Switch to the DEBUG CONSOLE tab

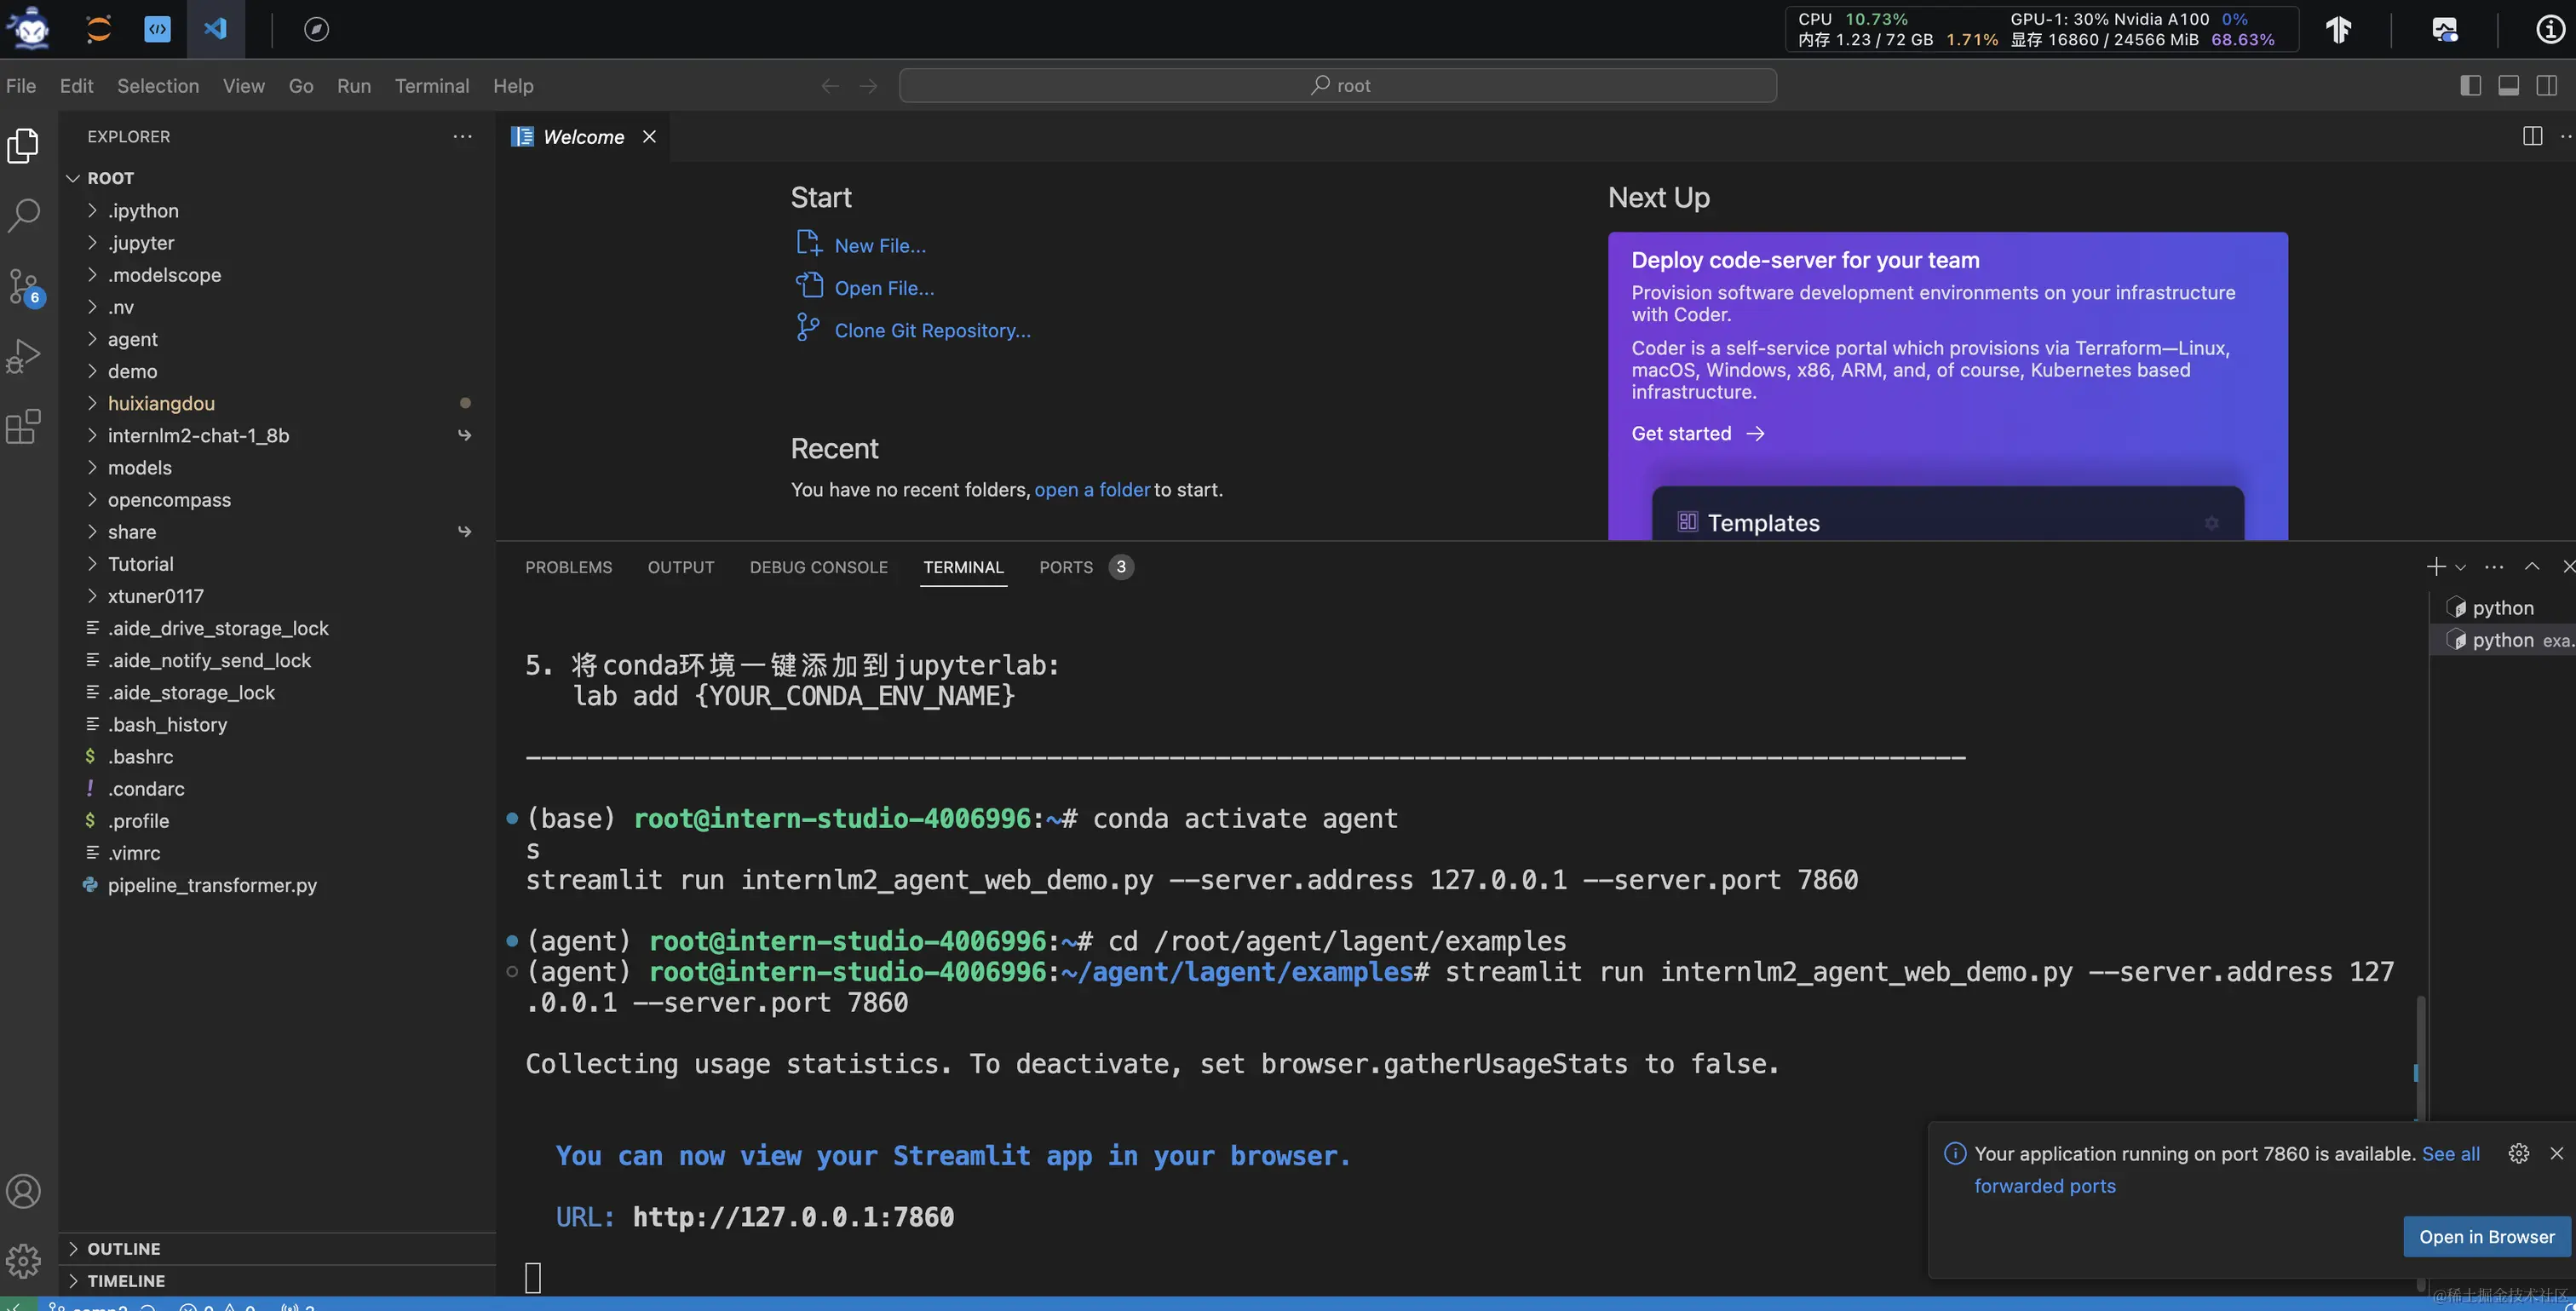pyautogui.click(x=818, y=567)
